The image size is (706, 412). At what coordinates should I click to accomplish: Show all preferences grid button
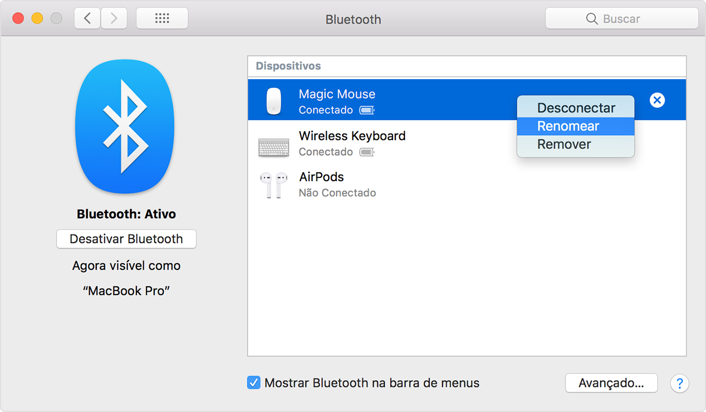pyautogui.click(x=162, y=18)
